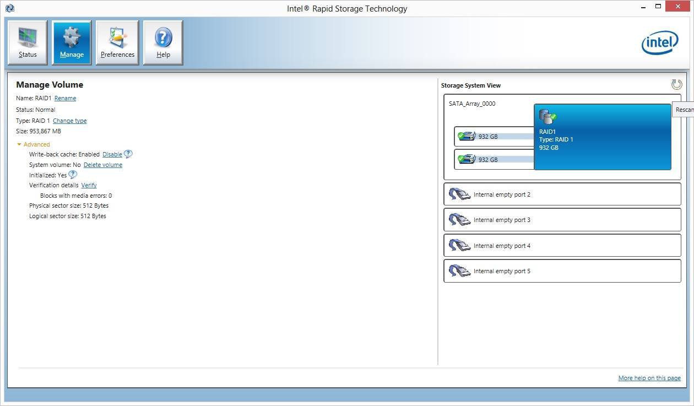Click the Verify link

click(89, 185)
